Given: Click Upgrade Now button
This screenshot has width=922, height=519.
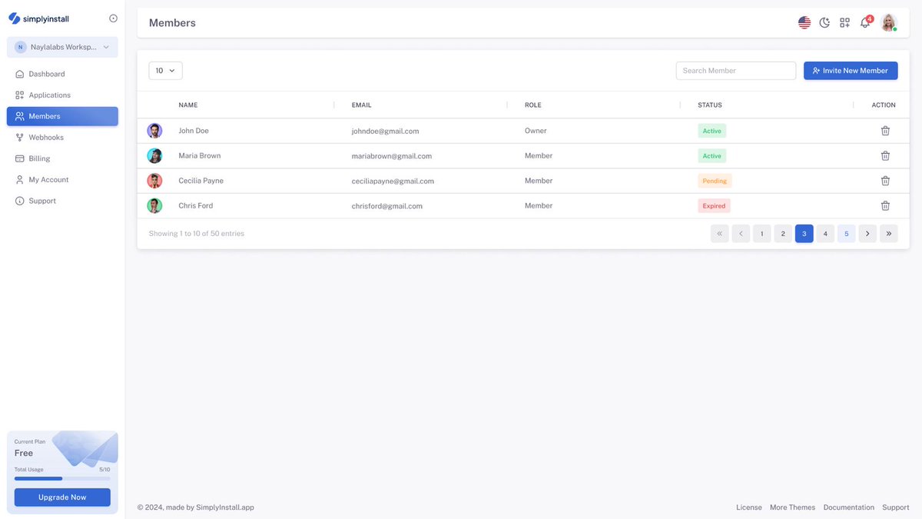Looking at the screenshot, I should [62, 497].
